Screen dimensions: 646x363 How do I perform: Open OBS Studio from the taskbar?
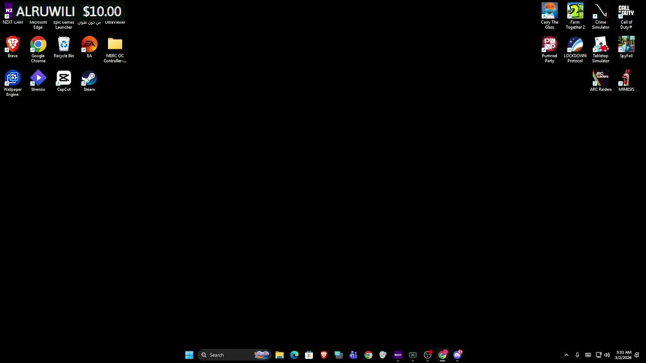(427, 355)
